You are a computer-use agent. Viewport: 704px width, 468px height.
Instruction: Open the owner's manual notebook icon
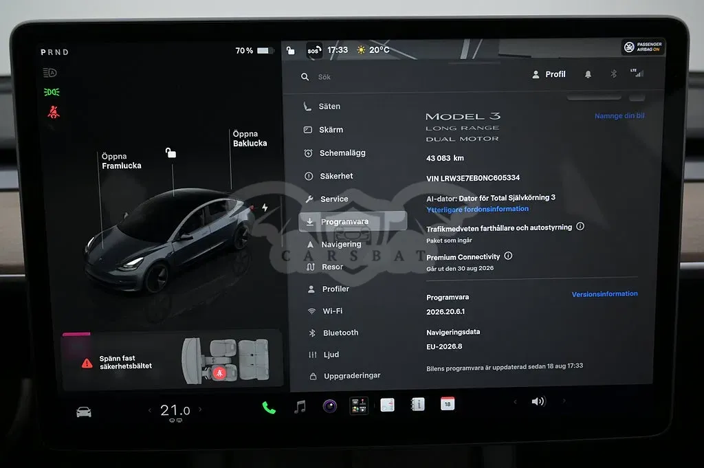[x=417, y=404]
